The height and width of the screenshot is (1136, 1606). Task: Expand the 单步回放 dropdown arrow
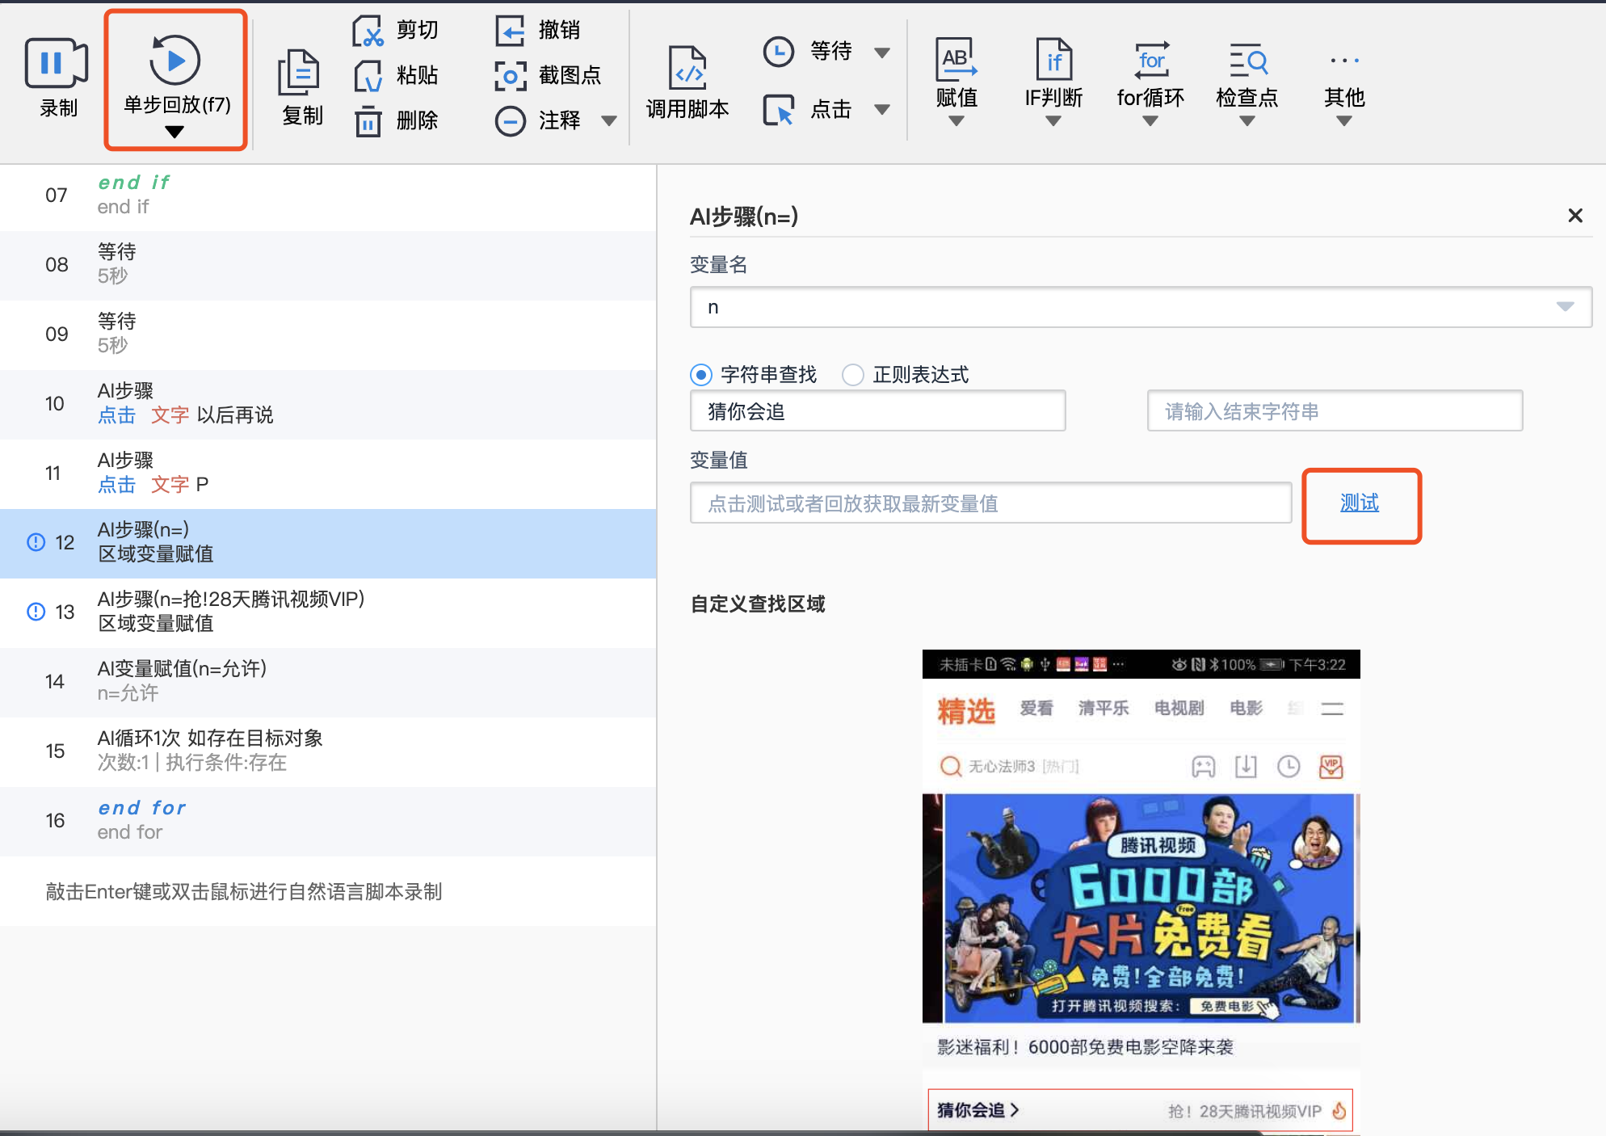point(174,132)
